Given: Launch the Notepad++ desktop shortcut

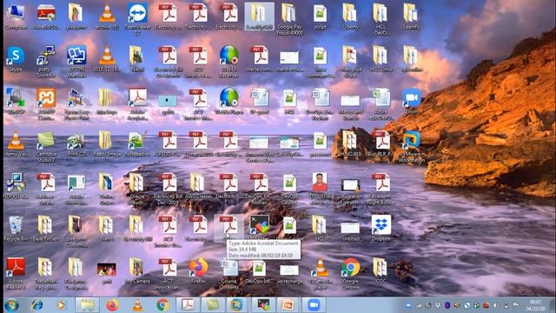Looking at the screenshot, I should [x=137, y=143].
